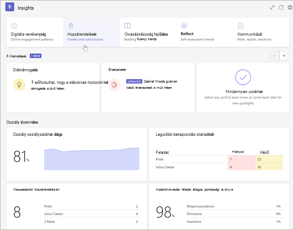294x230 pixels.
Task: Click the Insights lightbulb app icon
Action: coord(10,7)
